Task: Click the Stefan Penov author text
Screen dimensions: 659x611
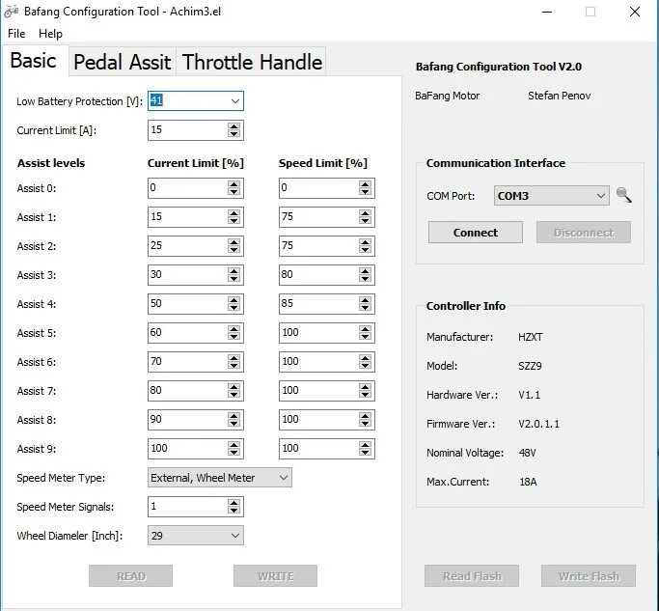Action: pyautogui.click(x=559, y=96)
